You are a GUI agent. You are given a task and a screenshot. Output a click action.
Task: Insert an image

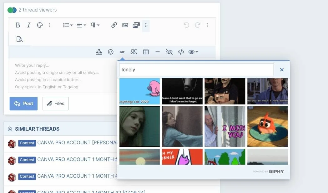pyautogui.click(x=125, y=25)
